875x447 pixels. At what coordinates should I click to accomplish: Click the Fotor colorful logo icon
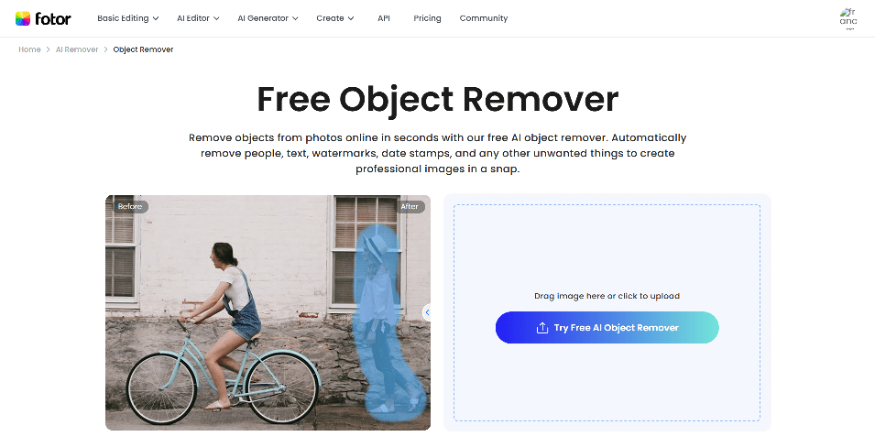[x=23, y=18]
